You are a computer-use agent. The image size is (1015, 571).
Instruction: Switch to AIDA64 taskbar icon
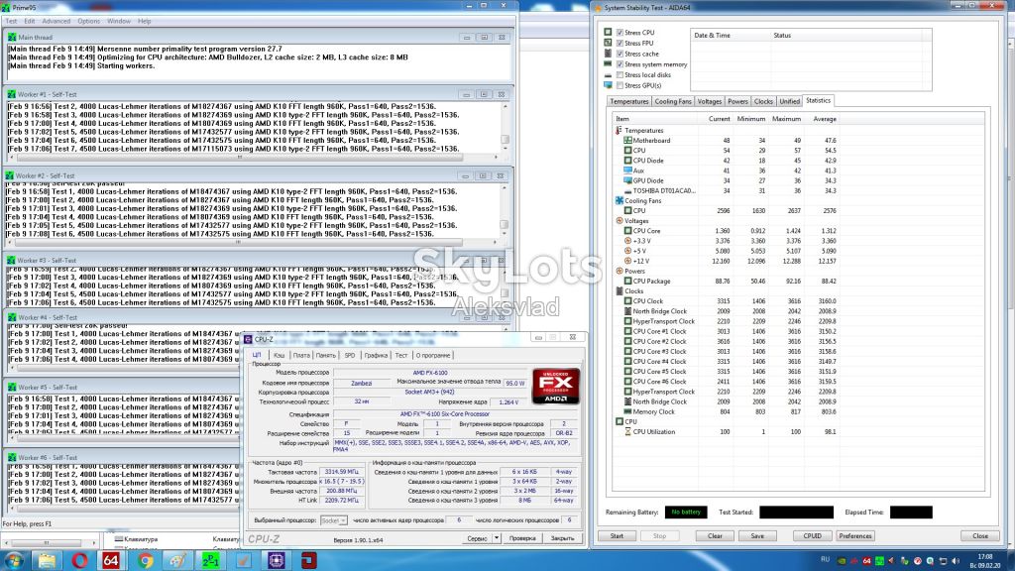111,560
